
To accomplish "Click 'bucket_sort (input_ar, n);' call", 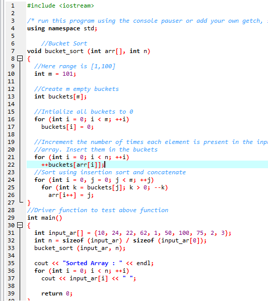I will 80,248.
